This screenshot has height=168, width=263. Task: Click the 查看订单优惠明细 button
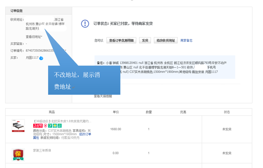coord(121,40)
